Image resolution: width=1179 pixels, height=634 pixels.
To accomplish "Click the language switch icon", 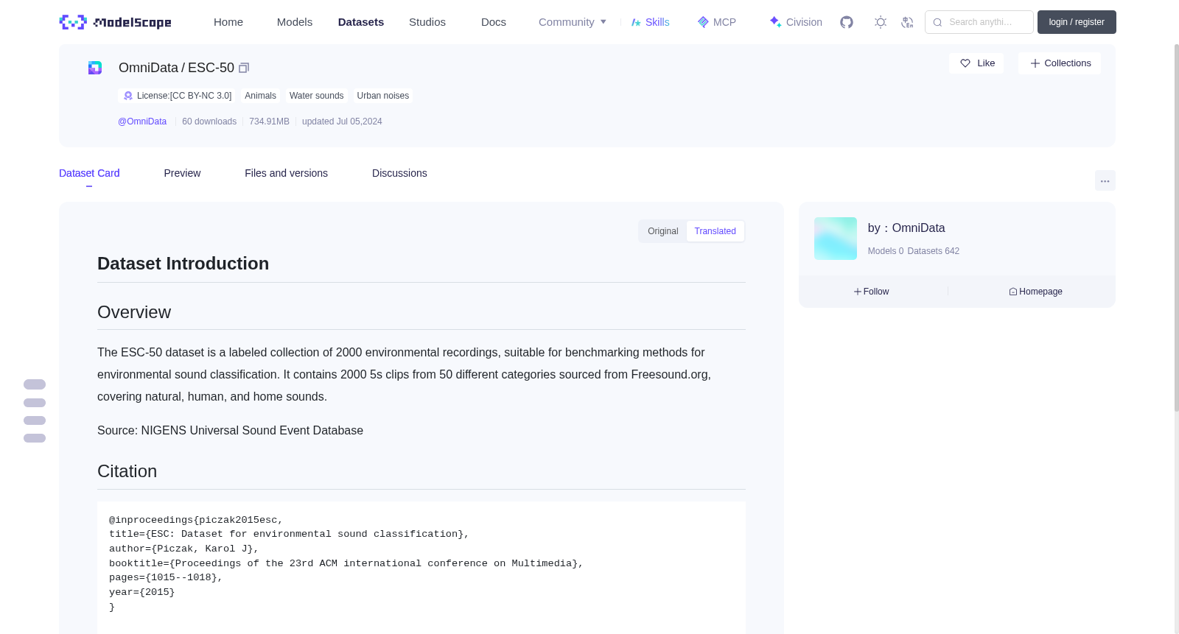I will [907, 22].
